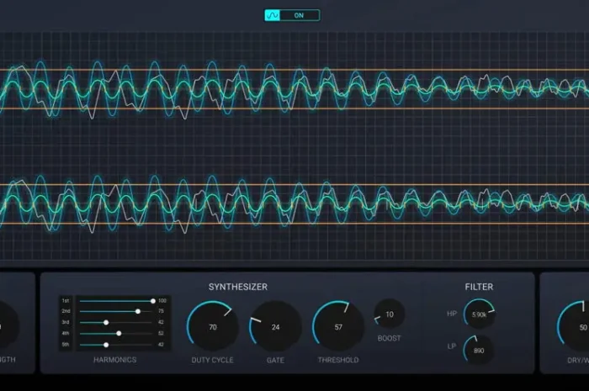Screen dimensions: 589x391
Task: Click the Gate knob showing 24
Action: click(x=275, y=327)
